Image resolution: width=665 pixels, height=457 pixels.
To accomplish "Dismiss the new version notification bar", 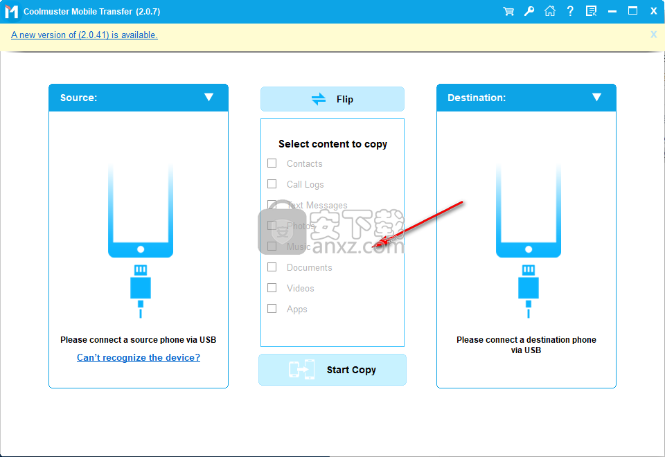I will pyautogui.click(x=653, y=35).
